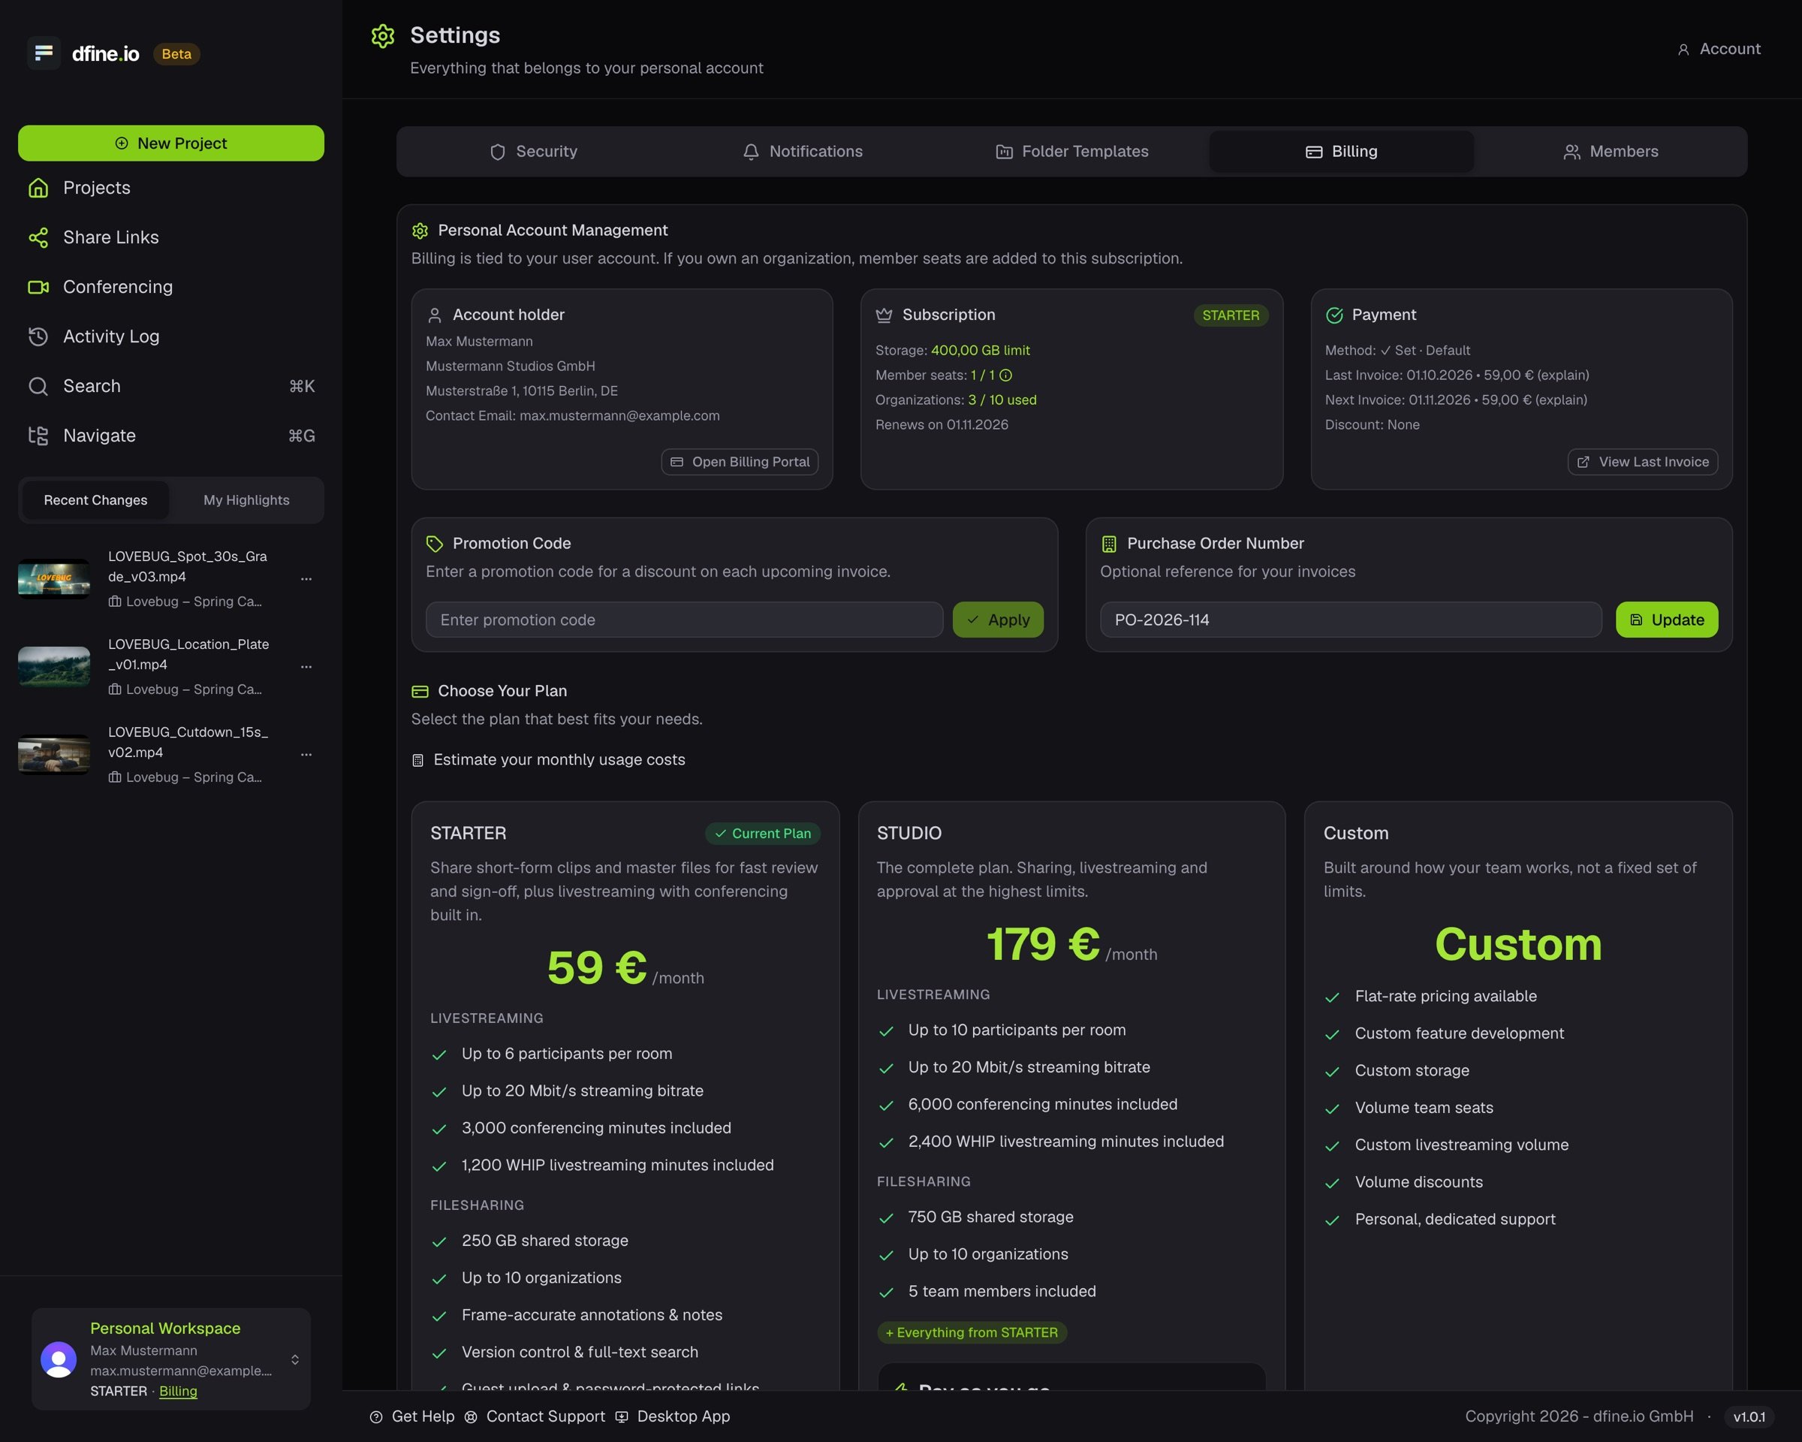Screen dimensions: 1802x1442
Task: Click the Settings gear icon in header
Action: pos(383,36)
